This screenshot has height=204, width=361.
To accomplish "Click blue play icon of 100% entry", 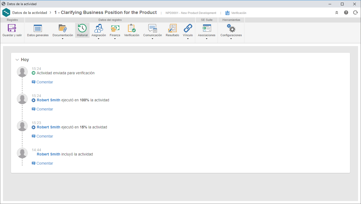I will pos(34,100).
